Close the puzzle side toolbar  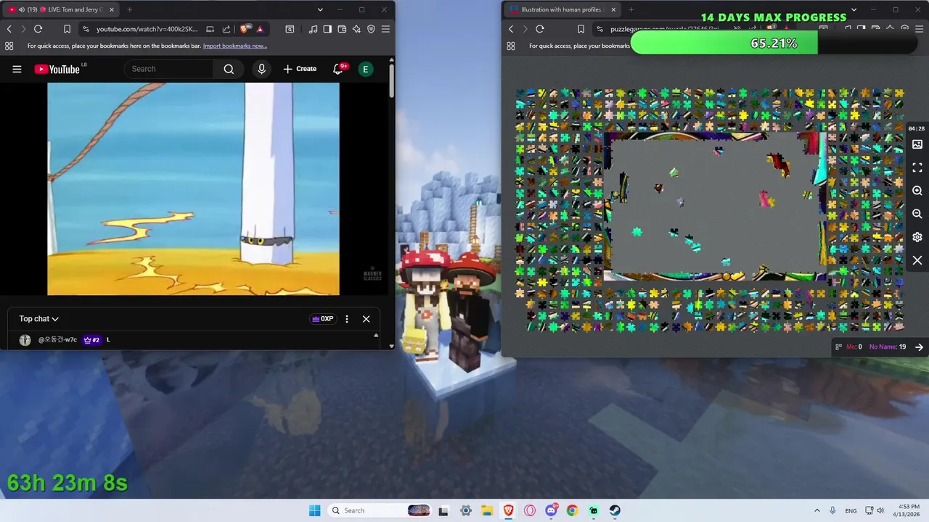tap(917, 260)
